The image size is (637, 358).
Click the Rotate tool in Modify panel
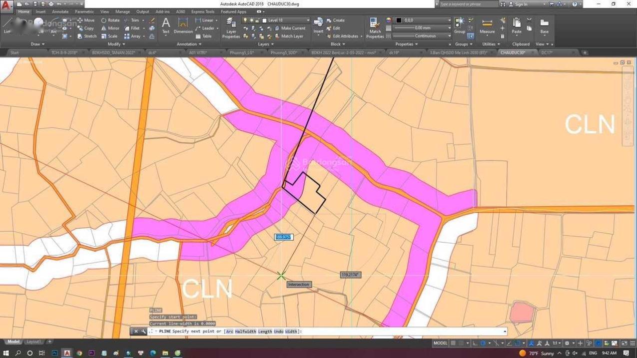tap(110, 20)
